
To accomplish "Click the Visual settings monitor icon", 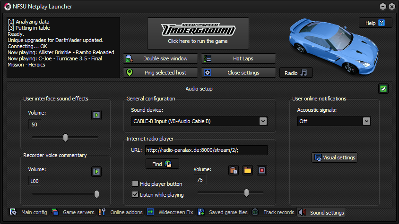I will coord(318,158).
